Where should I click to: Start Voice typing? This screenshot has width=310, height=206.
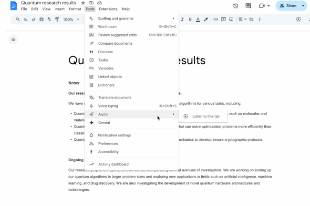[x=132, y=106]
